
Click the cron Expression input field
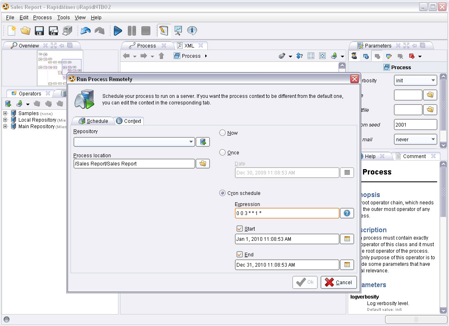point(287,213)
